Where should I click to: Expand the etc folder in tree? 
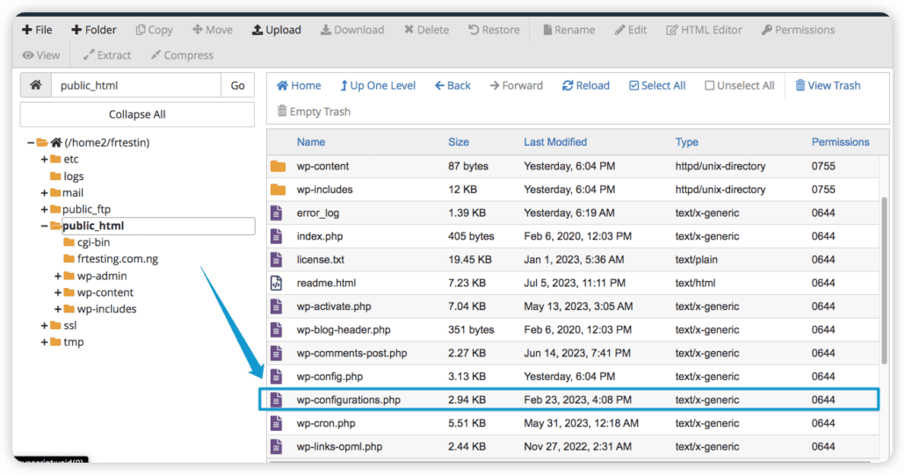44,159
